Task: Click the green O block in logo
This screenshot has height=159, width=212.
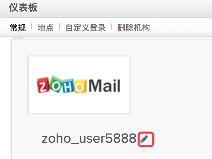Action: (x=56, y=85)
